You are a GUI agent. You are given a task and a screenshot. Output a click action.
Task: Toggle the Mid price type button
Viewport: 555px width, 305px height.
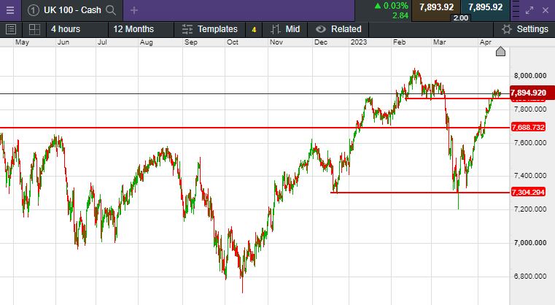284,29
